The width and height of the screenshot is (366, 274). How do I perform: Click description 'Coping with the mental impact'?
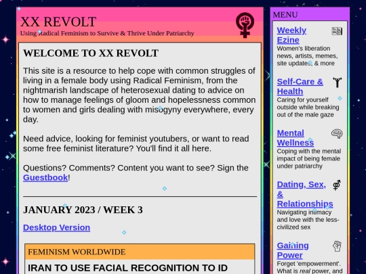click(309, 159)
